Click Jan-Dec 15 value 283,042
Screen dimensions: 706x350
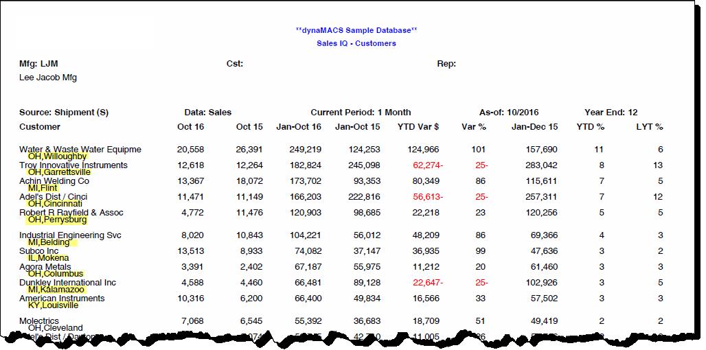[x=540, y=165]
